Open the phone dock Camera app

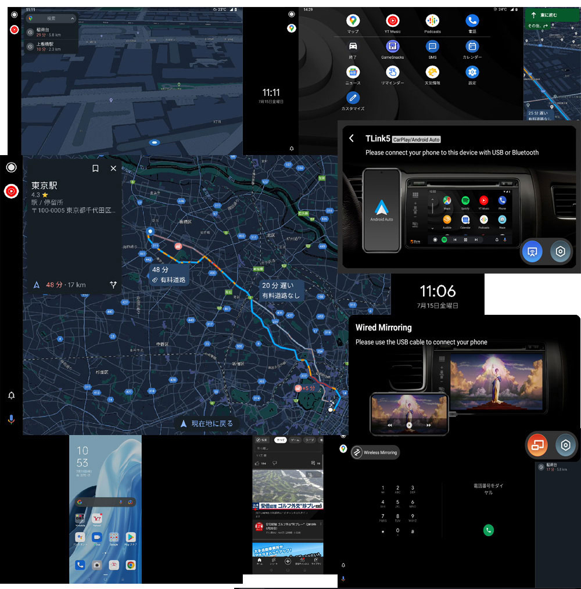pos(97,565)
